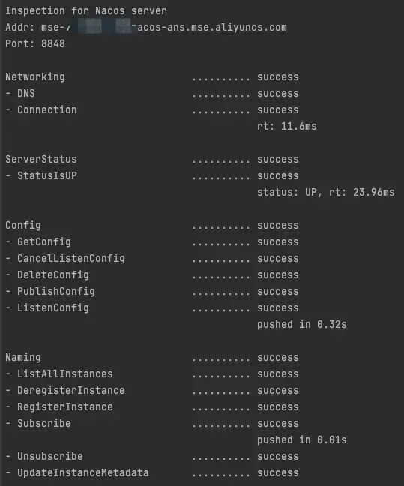Select the Naming section heading
Image resolution: width=404 pixels, height=486 pixels.
(x=23, y=357)
